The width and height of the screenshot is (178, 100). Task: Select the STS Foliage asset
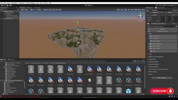tap(31, 70)
